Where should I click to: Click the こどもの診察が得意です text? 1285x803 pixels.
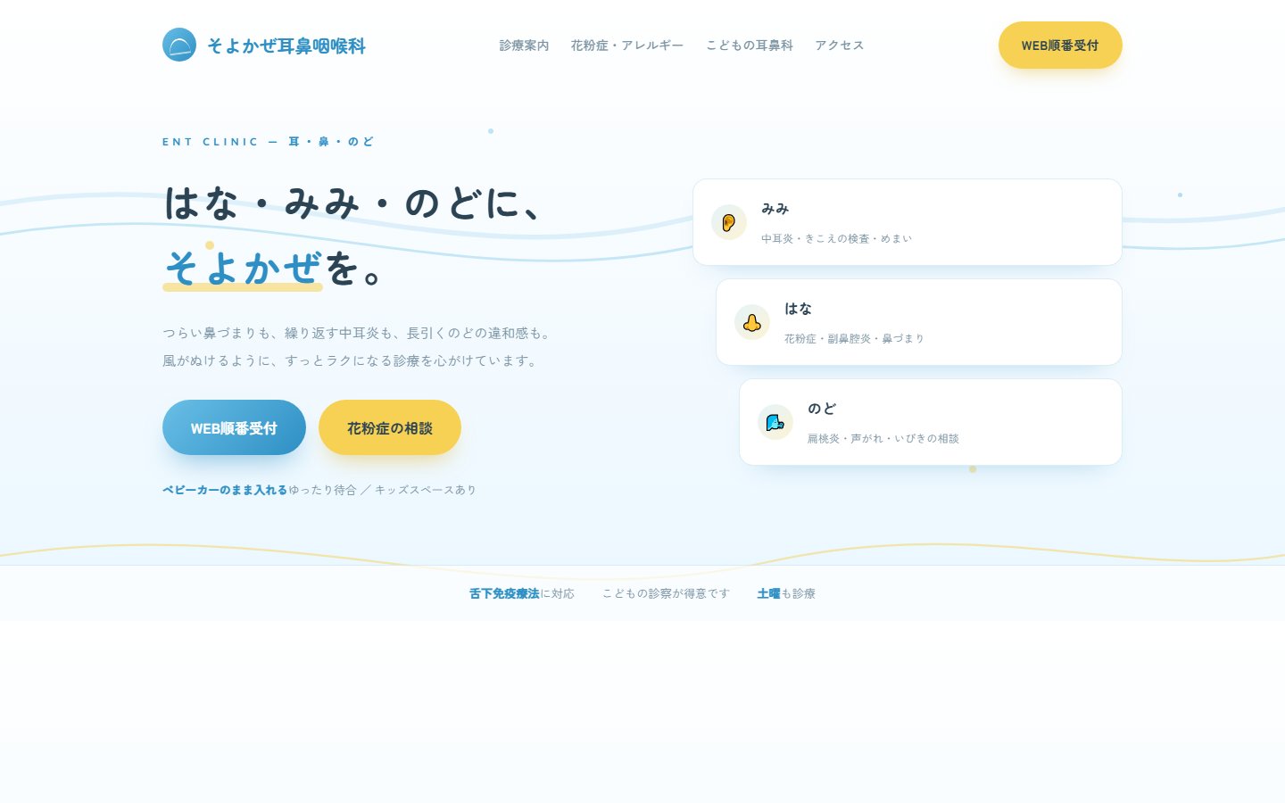[666, 593]
